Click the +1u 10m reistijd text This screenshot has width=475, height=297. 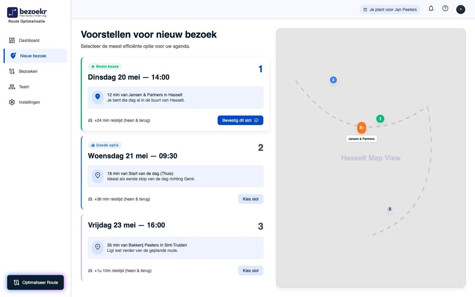(x=123, y=271)
